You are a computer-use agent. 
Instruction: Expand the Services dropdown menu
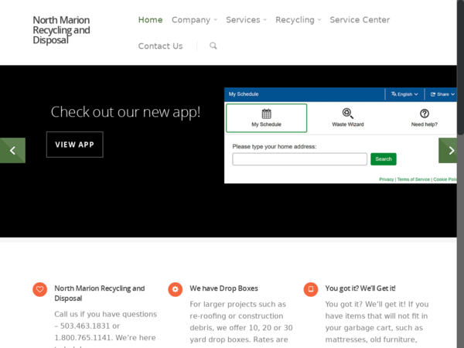click(x=246, y=20)
